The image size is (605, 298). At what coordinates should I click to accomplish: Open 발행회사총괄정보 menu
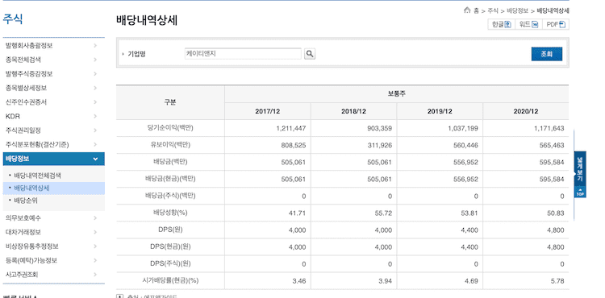[29, 45]
